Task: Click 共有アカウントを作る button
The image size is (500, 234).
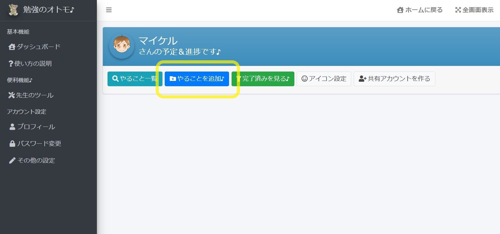Action: click(x=394, y=79)
